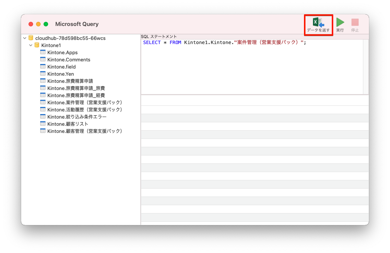
Task: Click the SELECT keyword in the SQL
Action: pos(152,43)
